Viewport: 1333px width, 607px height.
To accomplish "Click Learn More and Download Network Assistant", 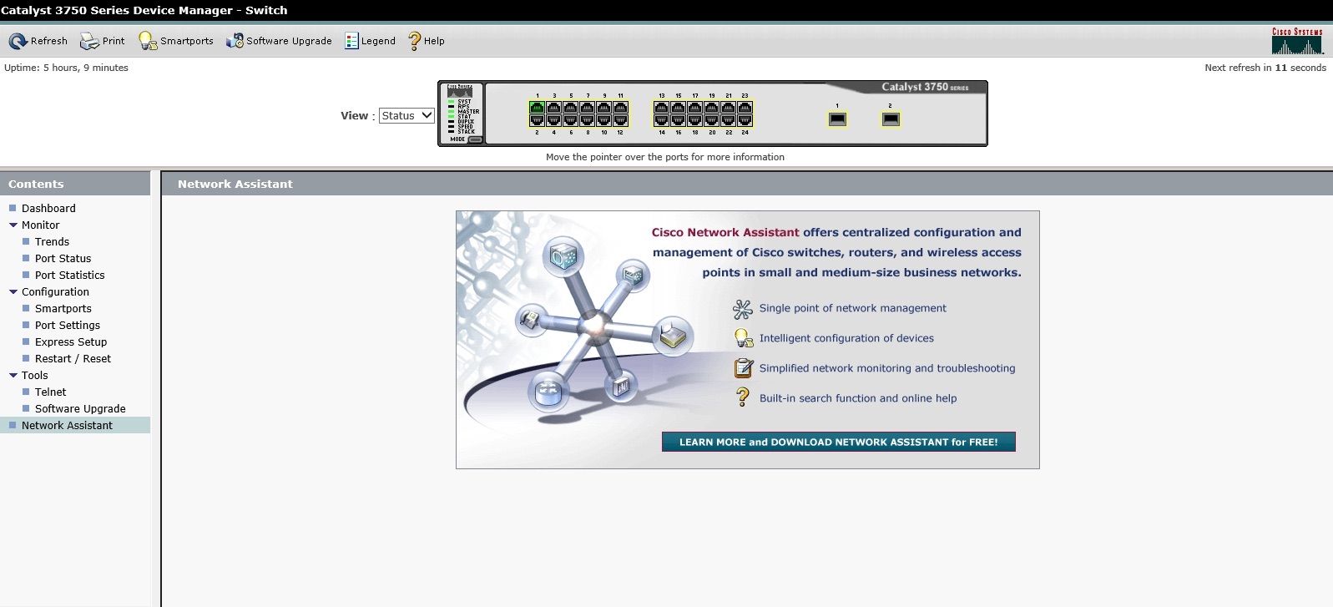I will [x=838, y=442].
